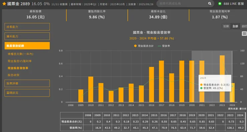Click the 2012 bar in chart

tap(111, 97)
